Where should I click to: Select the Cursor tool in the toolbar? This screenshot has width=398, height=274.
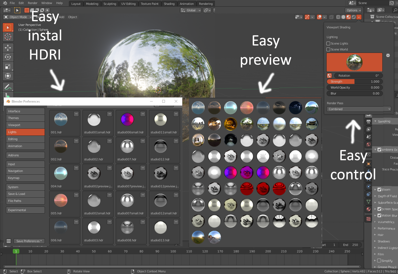[8, 37]
